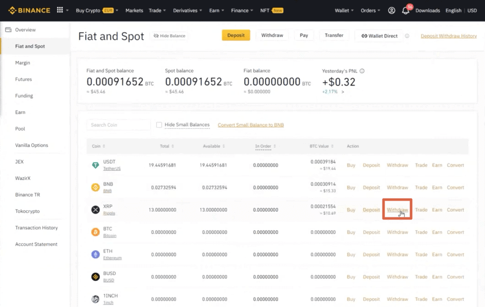
Task: Click the Pay button
Action: (304, 35)
